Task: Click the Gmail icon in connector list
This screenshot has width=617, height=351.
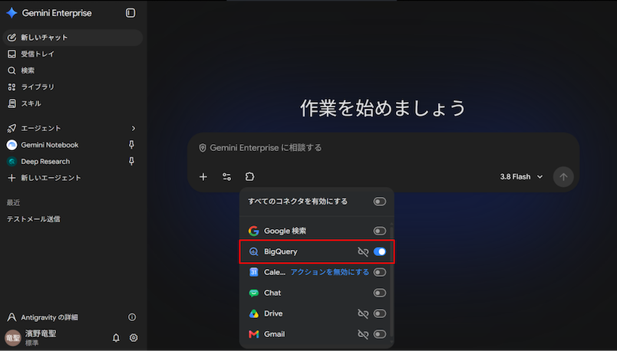Action: [254, 334]
